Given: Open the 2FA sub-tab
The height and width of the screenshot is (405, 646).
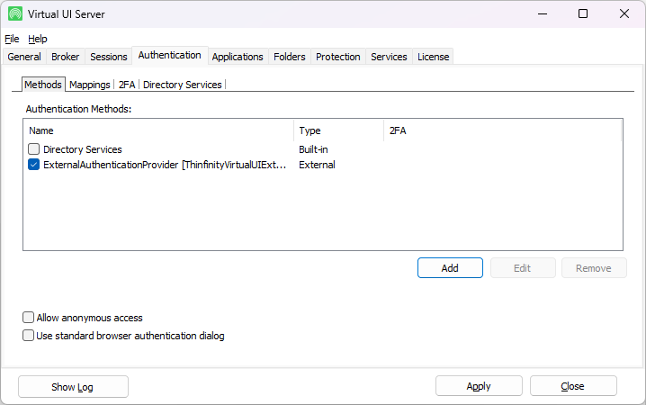Looking at the screenshot, I should pyautogui.click(x=127, y=85).
